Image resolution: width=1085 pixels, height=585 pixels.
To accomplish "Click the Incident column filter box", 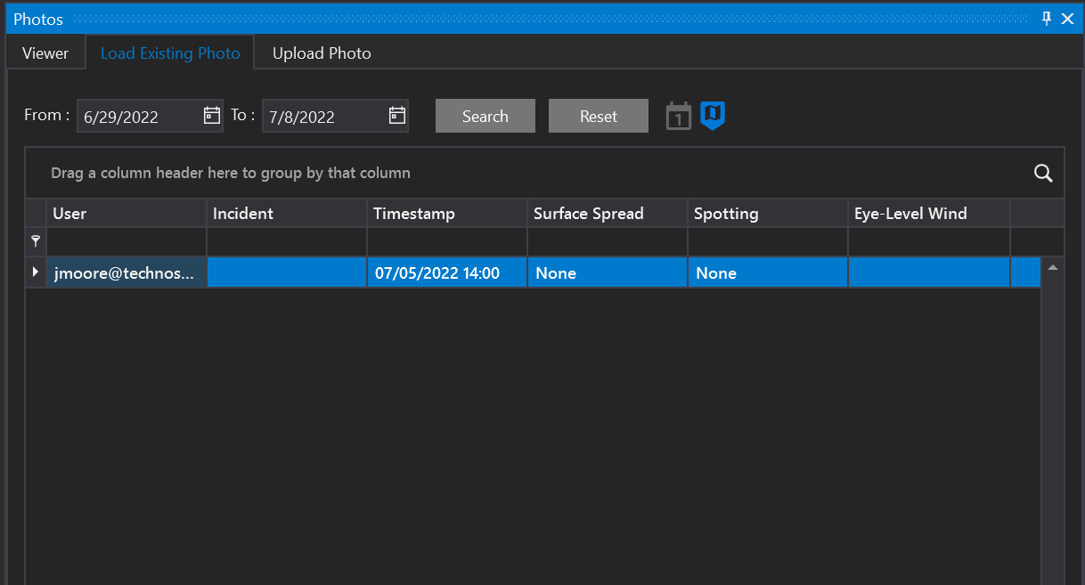I will pos(287,241).
